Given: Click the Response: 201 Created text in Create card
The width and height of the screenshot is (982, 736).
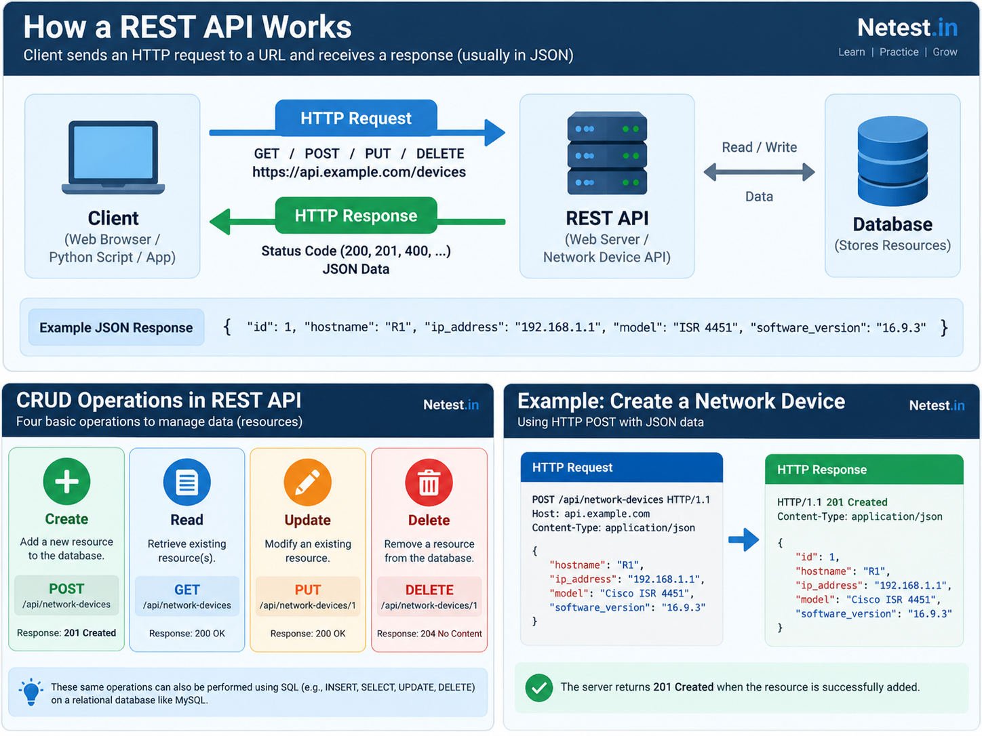Looking at the screenshot, I should [66, 633].
